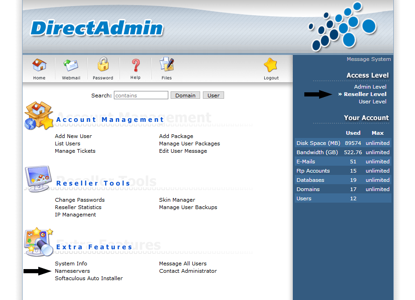
Task: Select Reseller Level access
Action: pyautogui.click(x=365, y=94)
